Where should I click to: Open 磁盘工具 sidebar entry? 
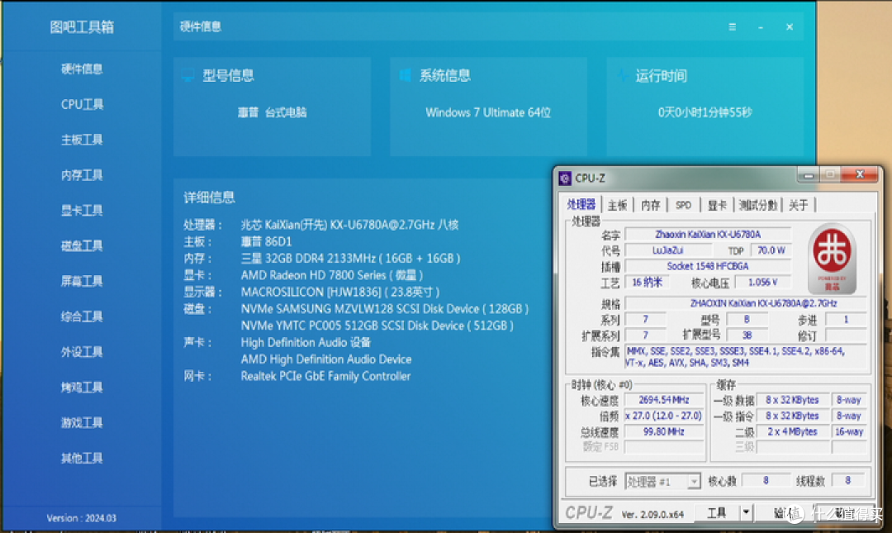pos(82,246)
